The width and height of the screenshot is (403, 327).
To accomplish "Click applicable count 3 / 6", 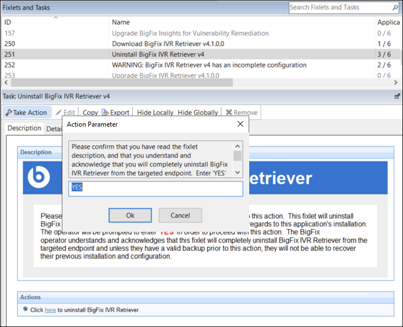I will point(384,55).
